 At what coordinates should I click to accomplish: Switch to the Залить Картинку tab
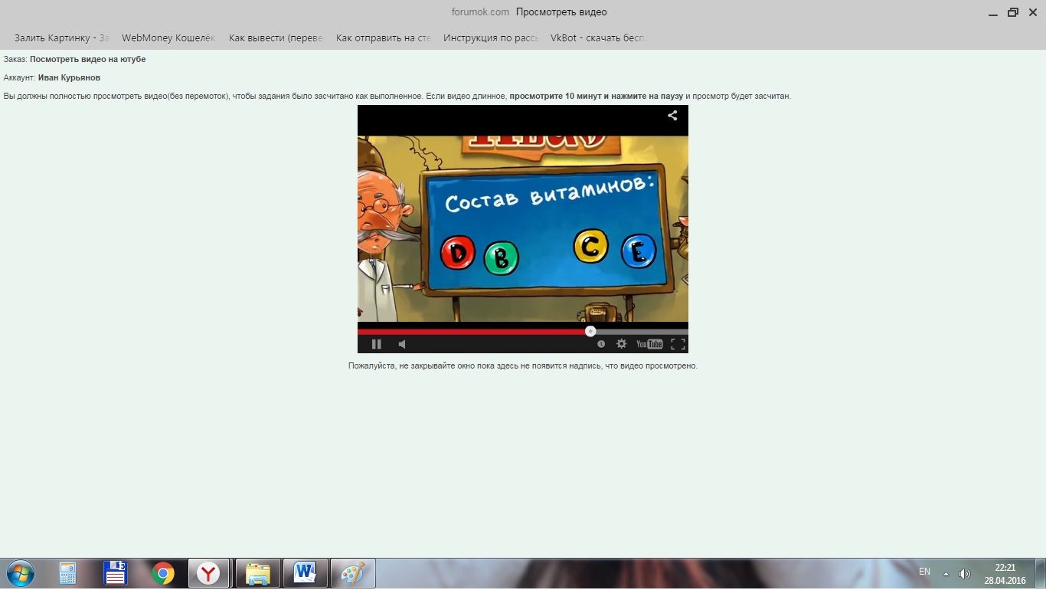[x=61, y=38]
